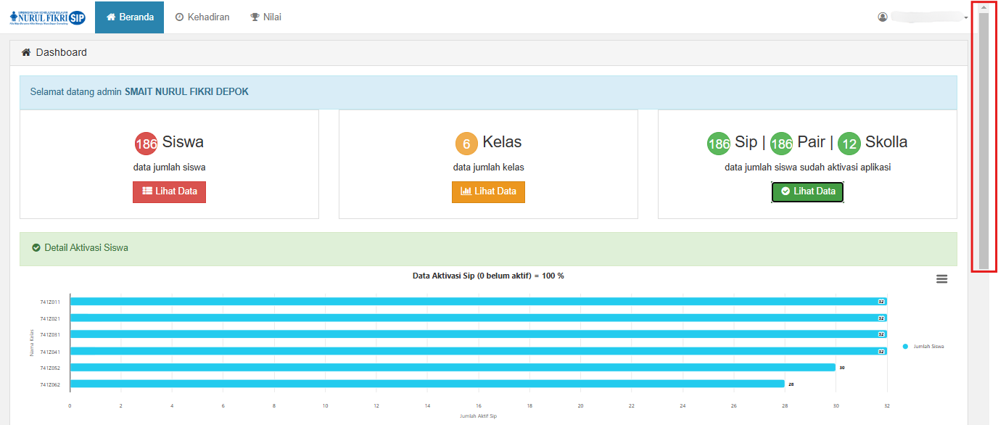Toggle the Jumlah Siswa legend series

click(924, 347)
